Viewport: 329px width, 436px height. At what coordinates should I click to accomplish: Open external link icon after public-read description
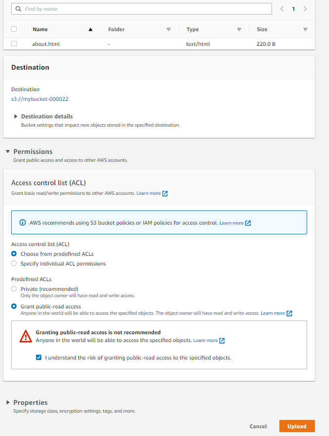(289, 313)
